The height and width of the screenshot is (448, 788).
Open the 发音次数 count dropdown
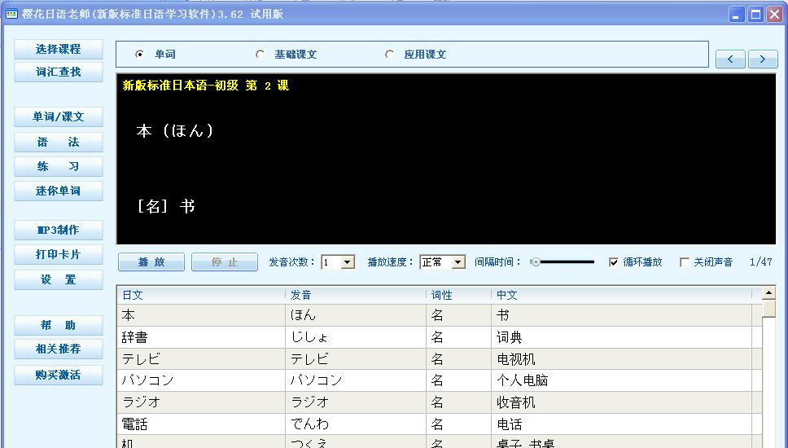pyautogui.click(x=348, y=262)
